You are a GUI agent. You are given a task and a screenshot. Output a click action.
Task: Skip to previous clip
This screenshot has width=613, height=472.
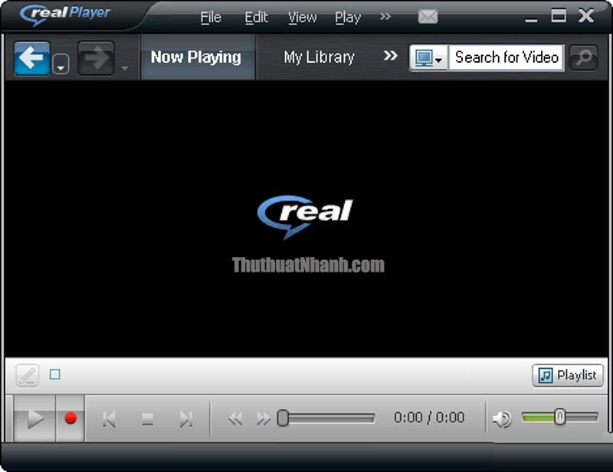tap(109, 419)
